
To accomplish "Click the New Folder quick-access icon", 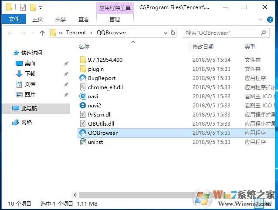I will pos(33,7).
